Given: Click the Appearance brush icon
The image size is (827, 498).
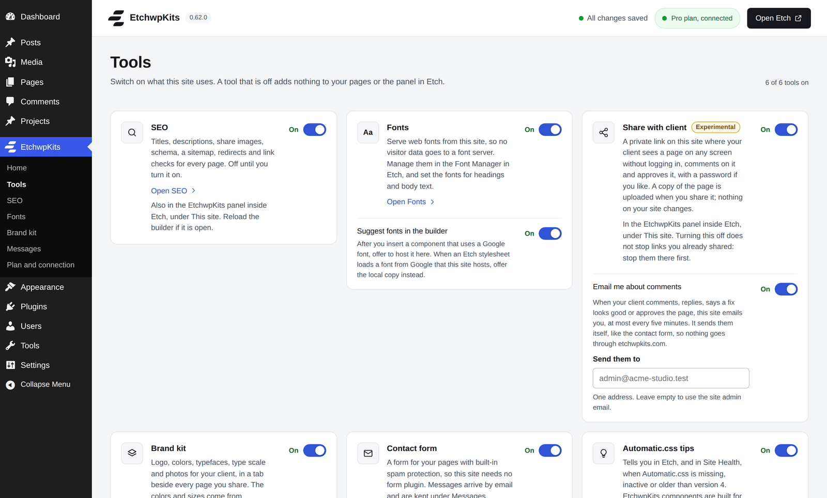Looking at the screenshot, I should click(10, 287).
